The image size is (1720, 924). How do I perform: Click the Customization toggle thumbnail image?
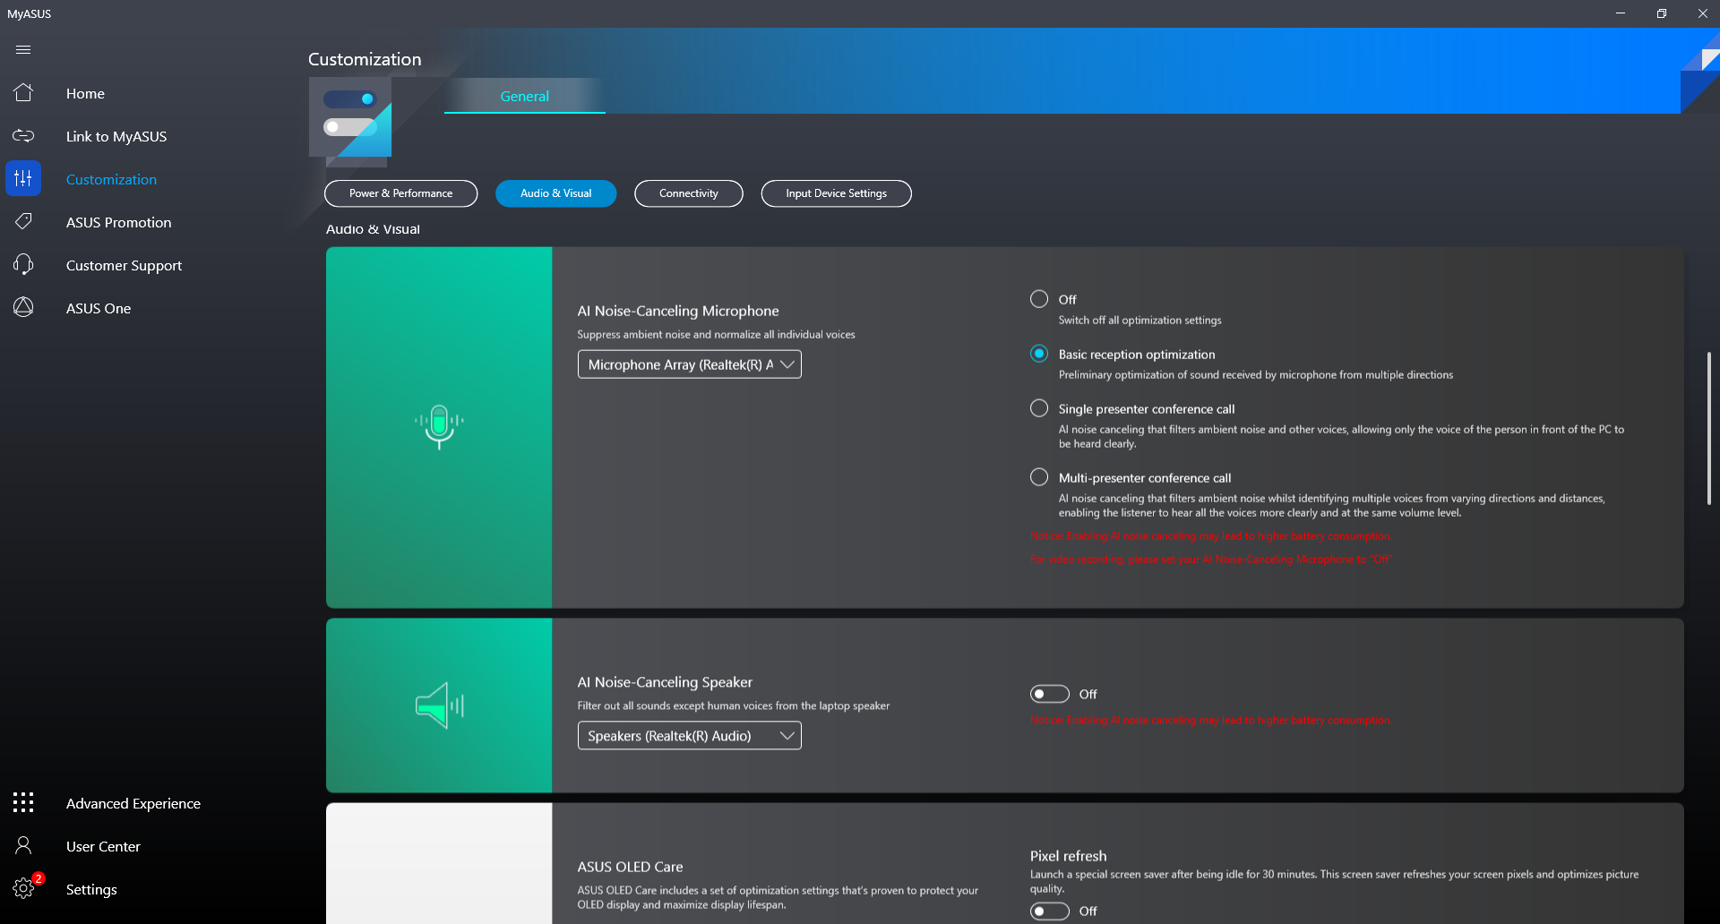pyautogui.click(x=350, y=117)
